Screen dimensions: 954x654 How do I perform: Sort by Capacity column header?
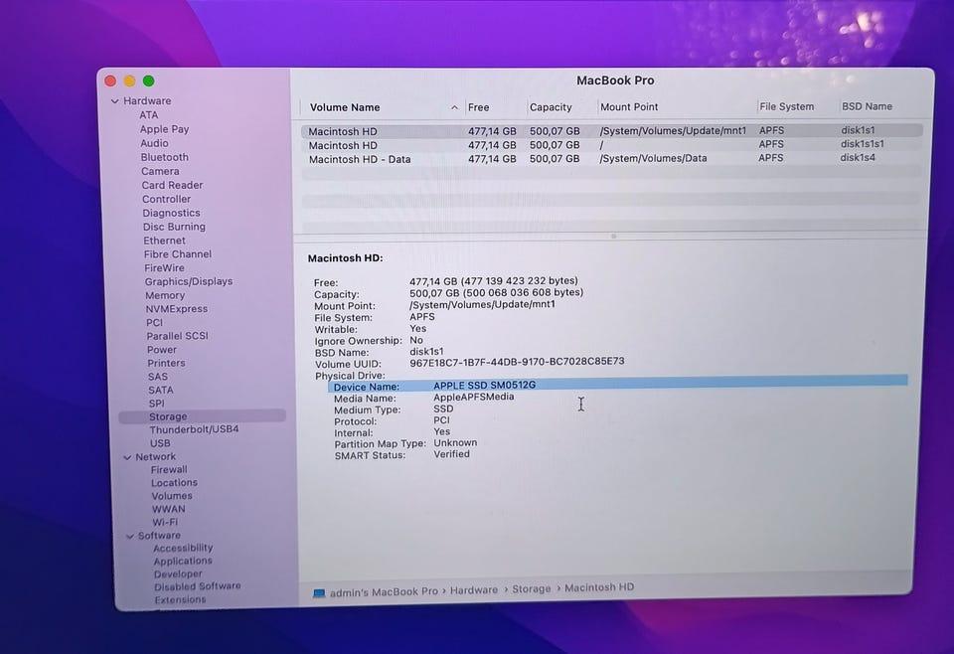click(x=551, y=107)
